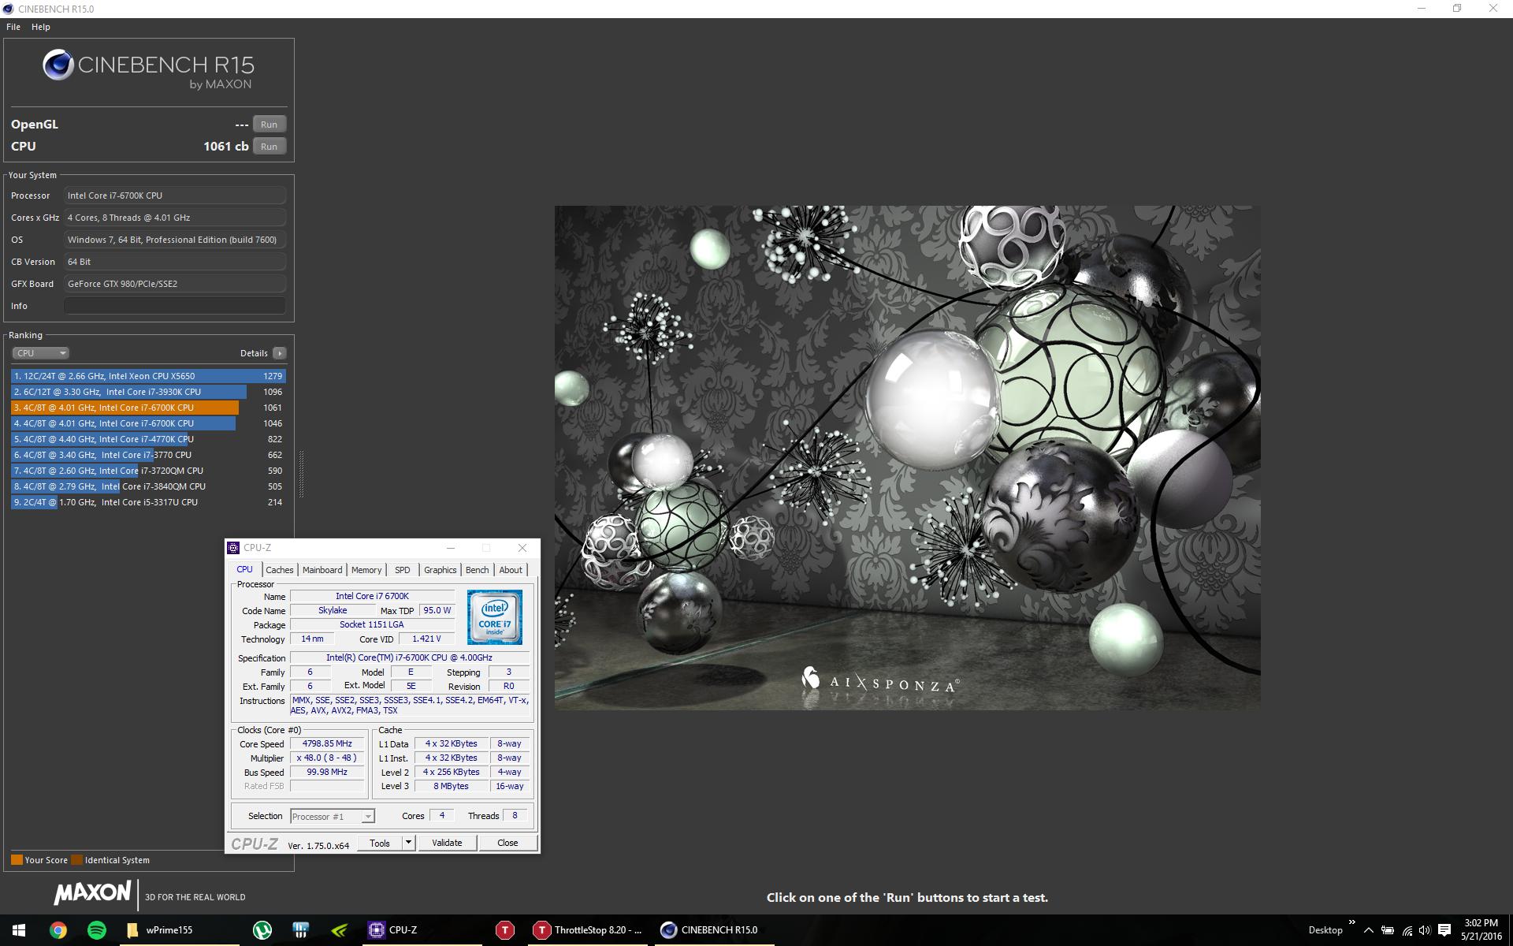Image resolution: width=1513 pixels, height=946 pixels.
Task: Click the empty Info input field
Action: 175,306
